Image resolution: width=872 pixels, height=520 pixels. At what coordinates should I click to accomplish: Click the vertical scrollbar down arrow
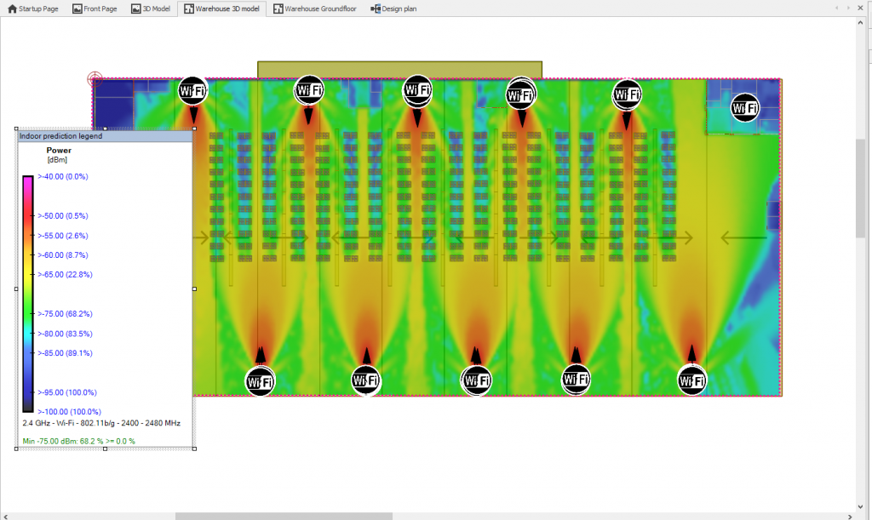(x=860, y=506)
